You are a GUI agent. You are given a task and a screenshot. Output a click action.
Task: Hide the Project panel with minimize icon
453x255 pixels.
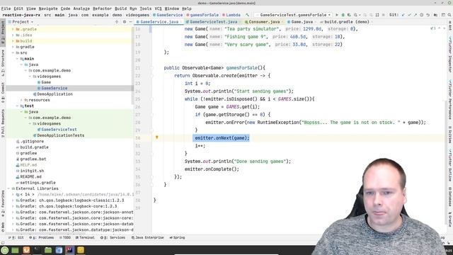click(x=130, y=22)
